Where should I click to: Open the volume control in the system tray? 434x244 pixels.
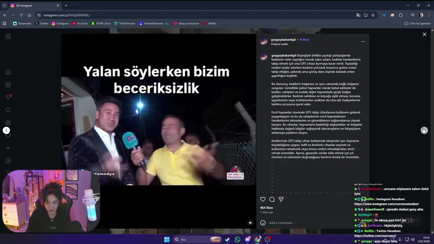point(412,240)
